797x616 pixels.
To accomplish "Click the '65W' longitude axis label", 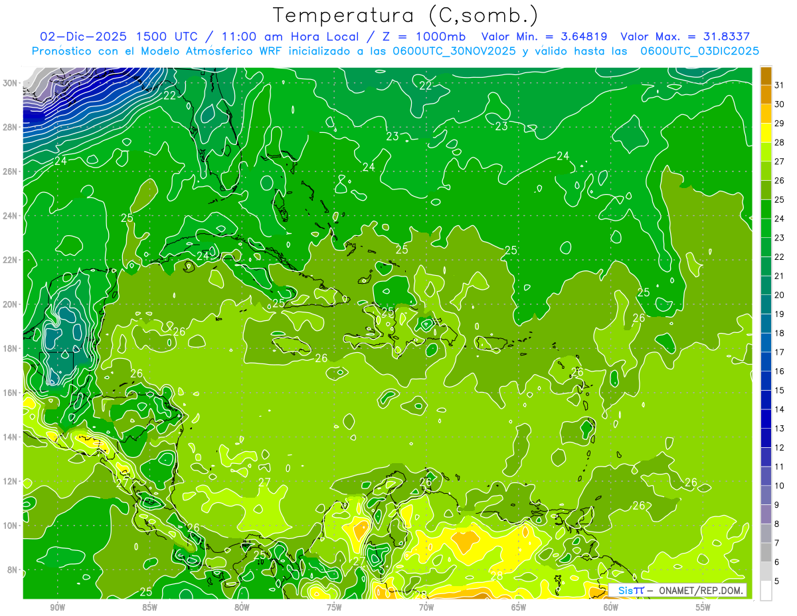I will point(519,607).
